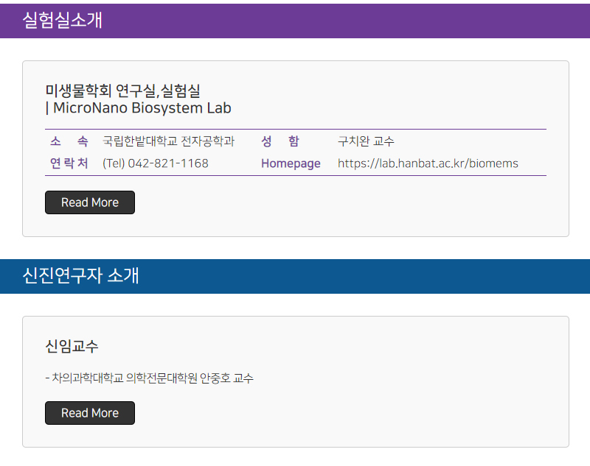Click the 미생물학회 연구실,실험실 title
The height and width of the screenshot is (466, 590).
[122, 91]
